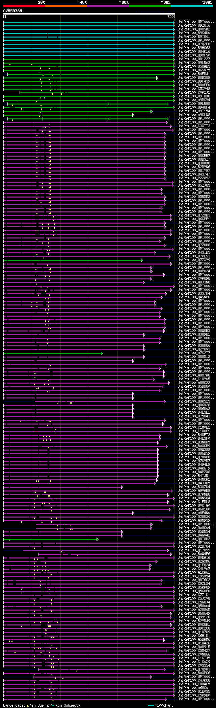Open hit UniRef100_Q84K16

tap(194, 52)
